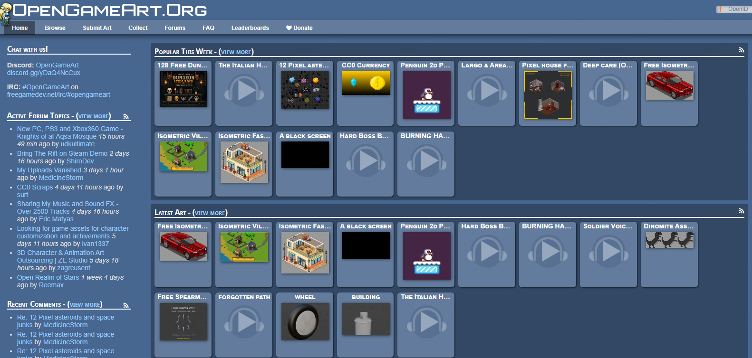Open the Submit Art page
The height and width of the screenshot is (358, 752).
[x=97, y=28]
